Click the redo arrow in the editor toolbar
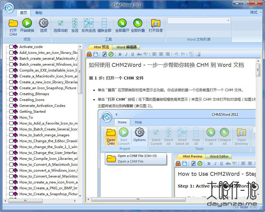Screen dimensions: 265x212 (x=183, y=54)
